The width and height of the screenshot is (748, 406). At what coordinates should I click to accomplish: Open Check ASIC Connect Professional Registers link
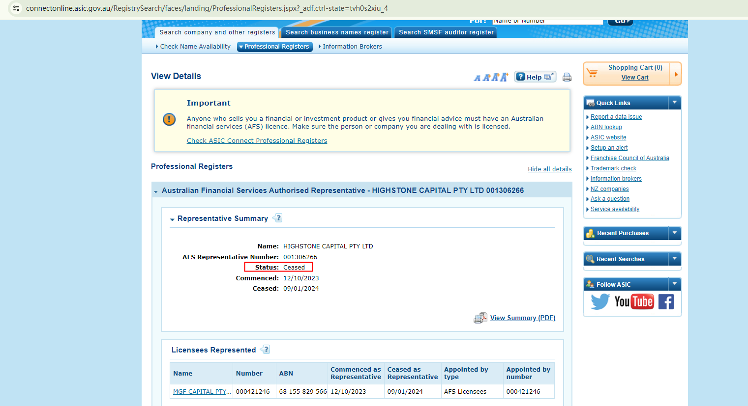257,141
